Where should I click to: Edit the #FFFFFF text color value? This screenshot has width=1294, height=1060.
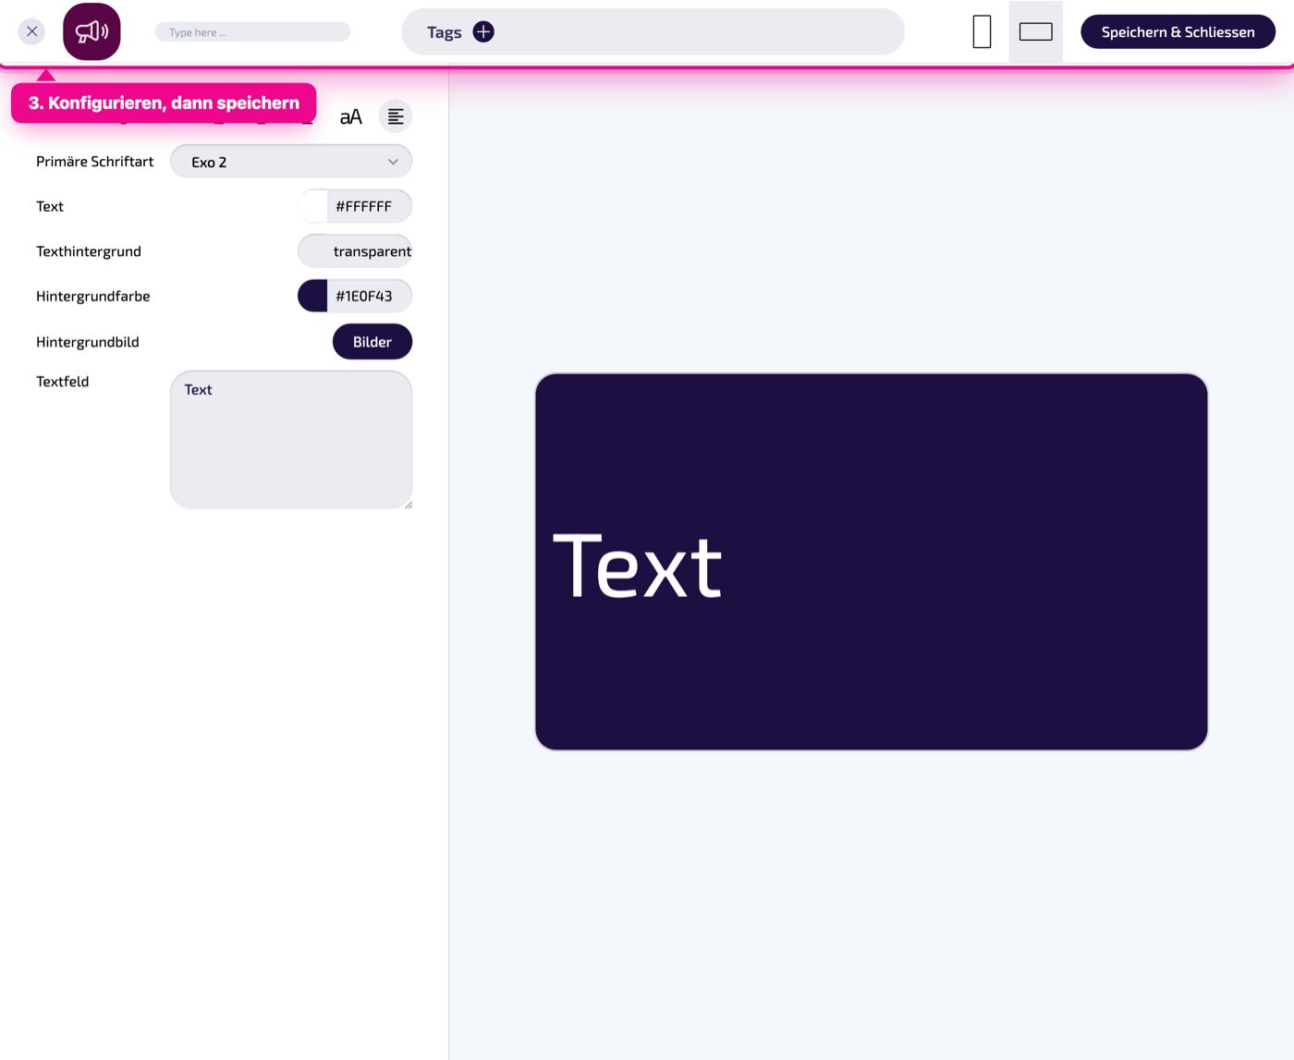[369, 206]
